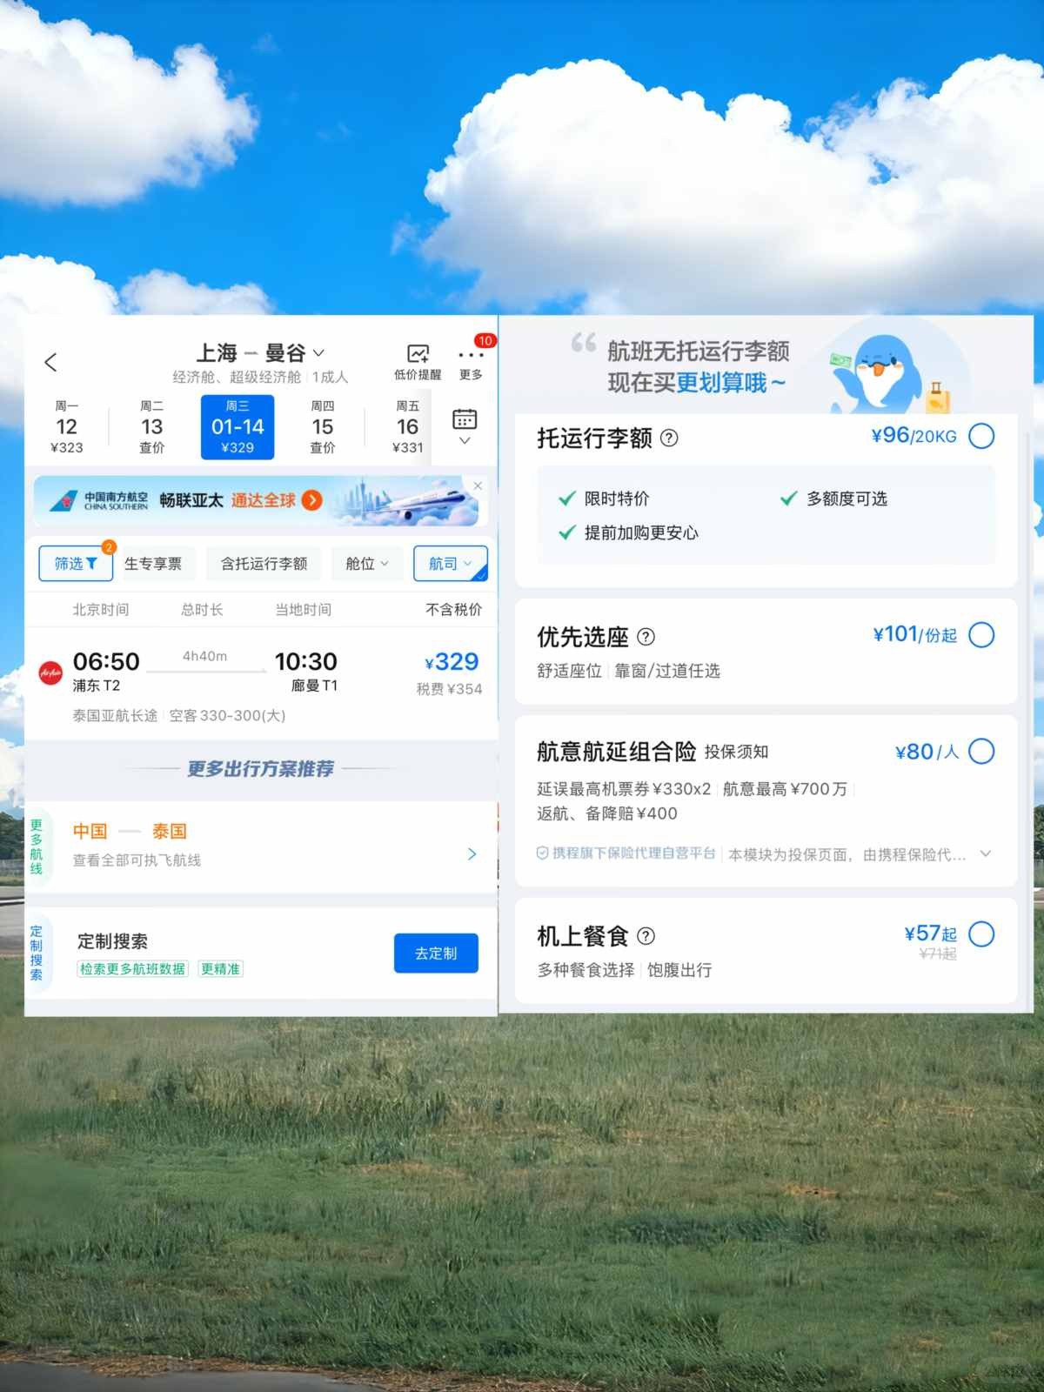
Task: Close the China Southern banner ad
Action: (478, 485)
